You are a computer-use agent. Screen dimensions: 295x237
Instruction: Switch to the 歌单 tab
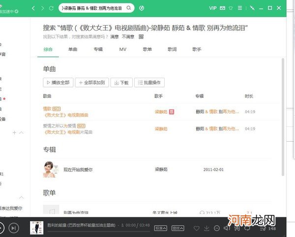tap(147, 49)
